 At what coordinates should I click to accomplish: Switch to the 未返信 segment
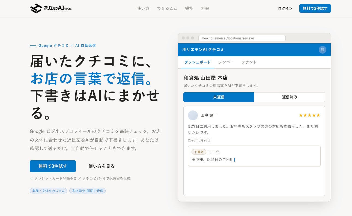click(x=219, y=97)
